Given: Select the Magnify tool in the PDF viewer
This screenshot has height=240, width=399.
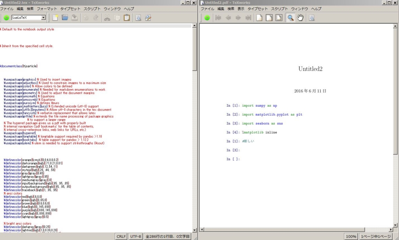Looking at the screenshot, I should tap(290, 18).
